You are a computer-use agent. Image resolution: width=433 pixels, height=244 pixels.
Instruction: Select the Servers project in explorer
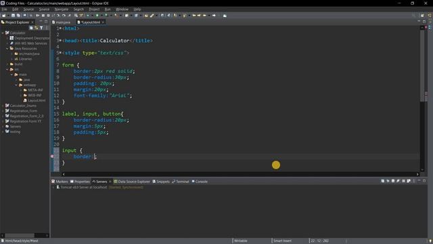pos(13,127)
